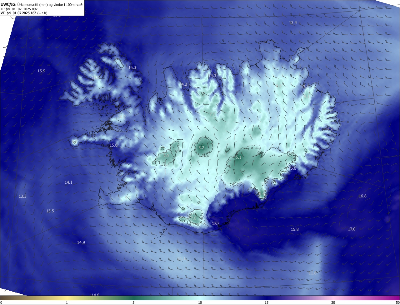Image resolution: width=400 pixels, height=305 pixels.
Task: Click the 15.9 value label
Action: point(41,71)
